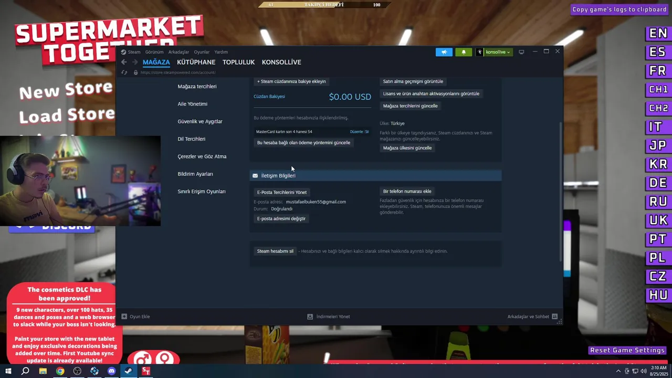672x378 pixels.
Task: Click New Store in game menu
Action: coord(66,91)
